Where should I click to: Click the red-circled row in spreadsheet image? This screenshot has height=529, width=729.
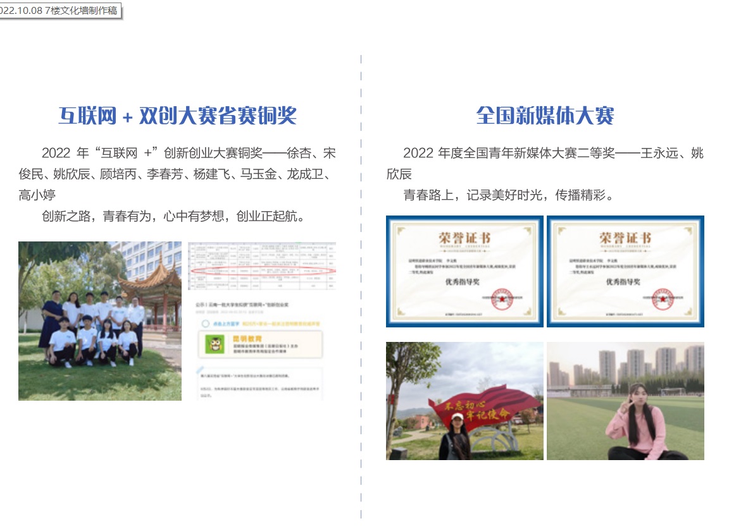pos(262,271)
